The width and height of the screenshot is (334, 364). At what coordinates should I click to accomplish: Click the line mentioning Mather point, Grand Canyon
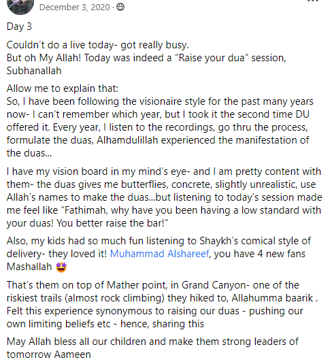click(153, 285)
